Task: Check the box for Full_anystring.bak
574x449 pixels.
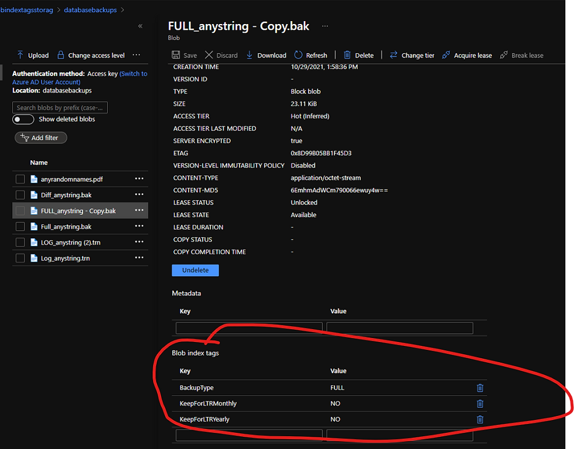Action: pyautogui.click(x=20, y=227)
